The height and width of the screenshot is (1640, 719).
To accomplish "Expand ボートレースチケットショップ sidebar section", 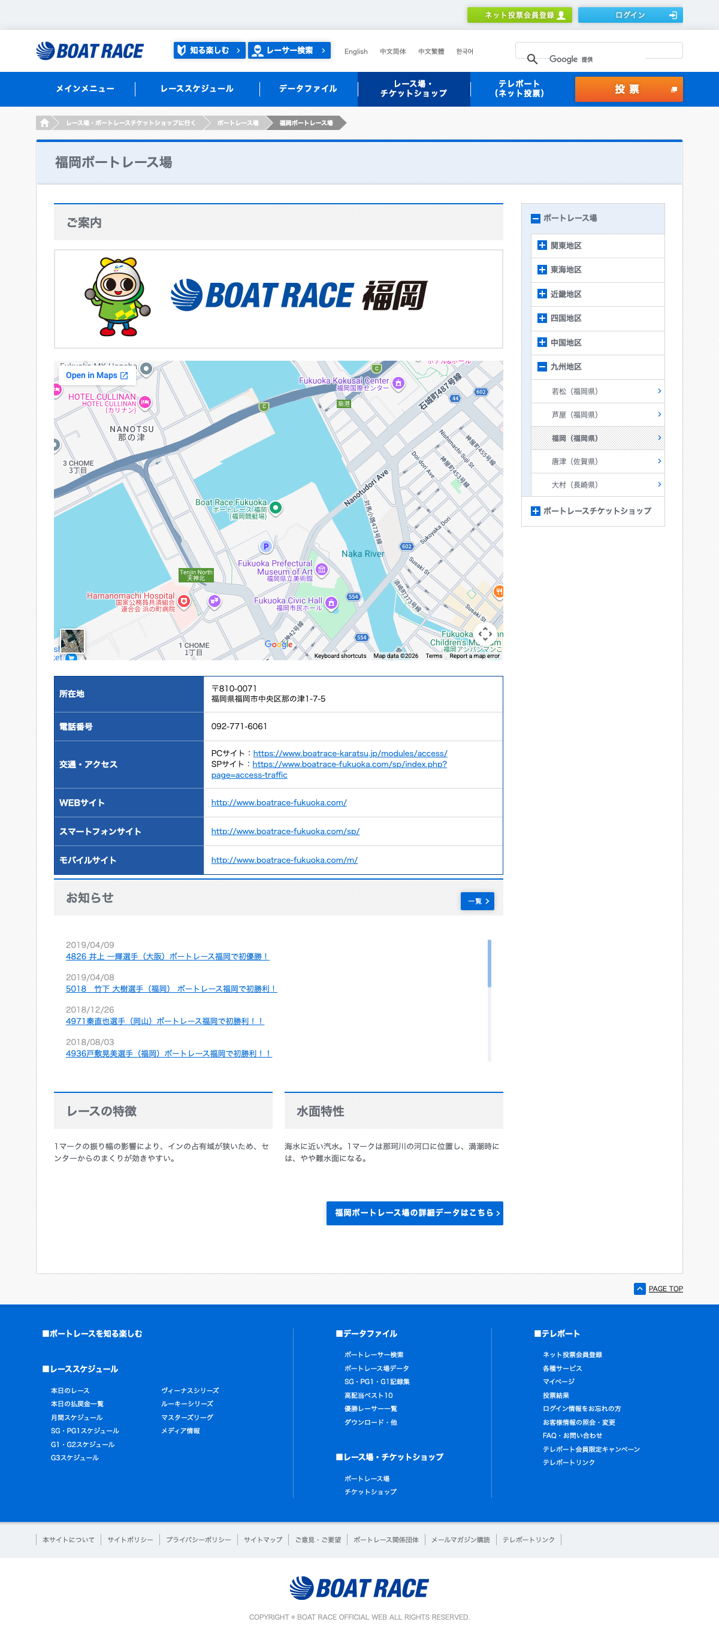I will tap(535, 511).
